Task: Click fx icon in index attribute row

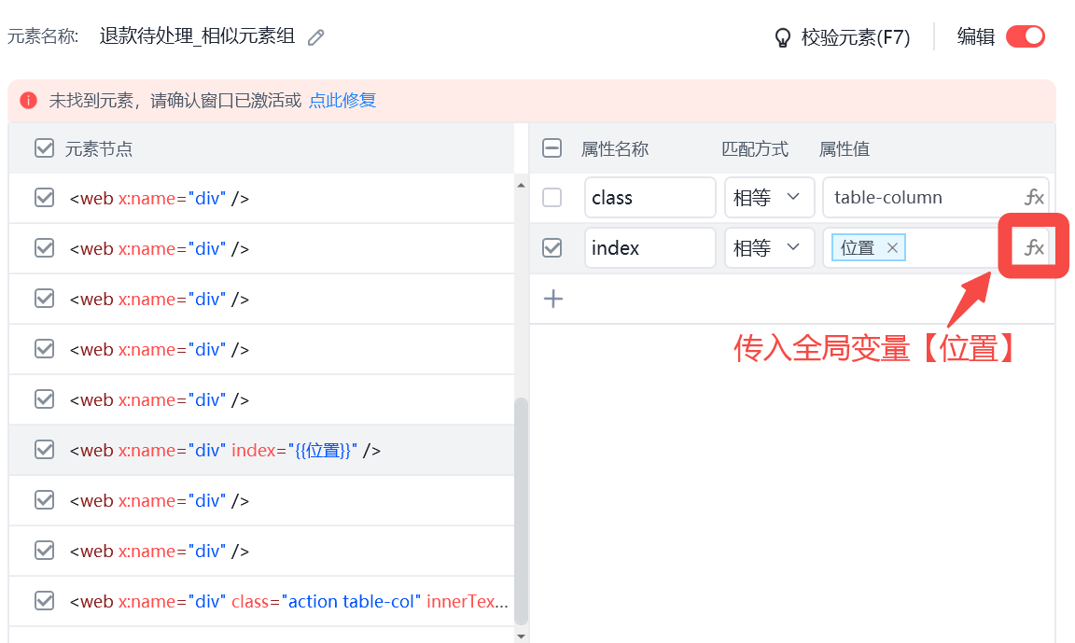Action: point(1034,248)
